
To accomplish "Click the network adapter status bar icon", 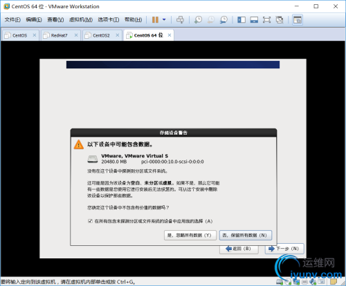I will 296,282.
